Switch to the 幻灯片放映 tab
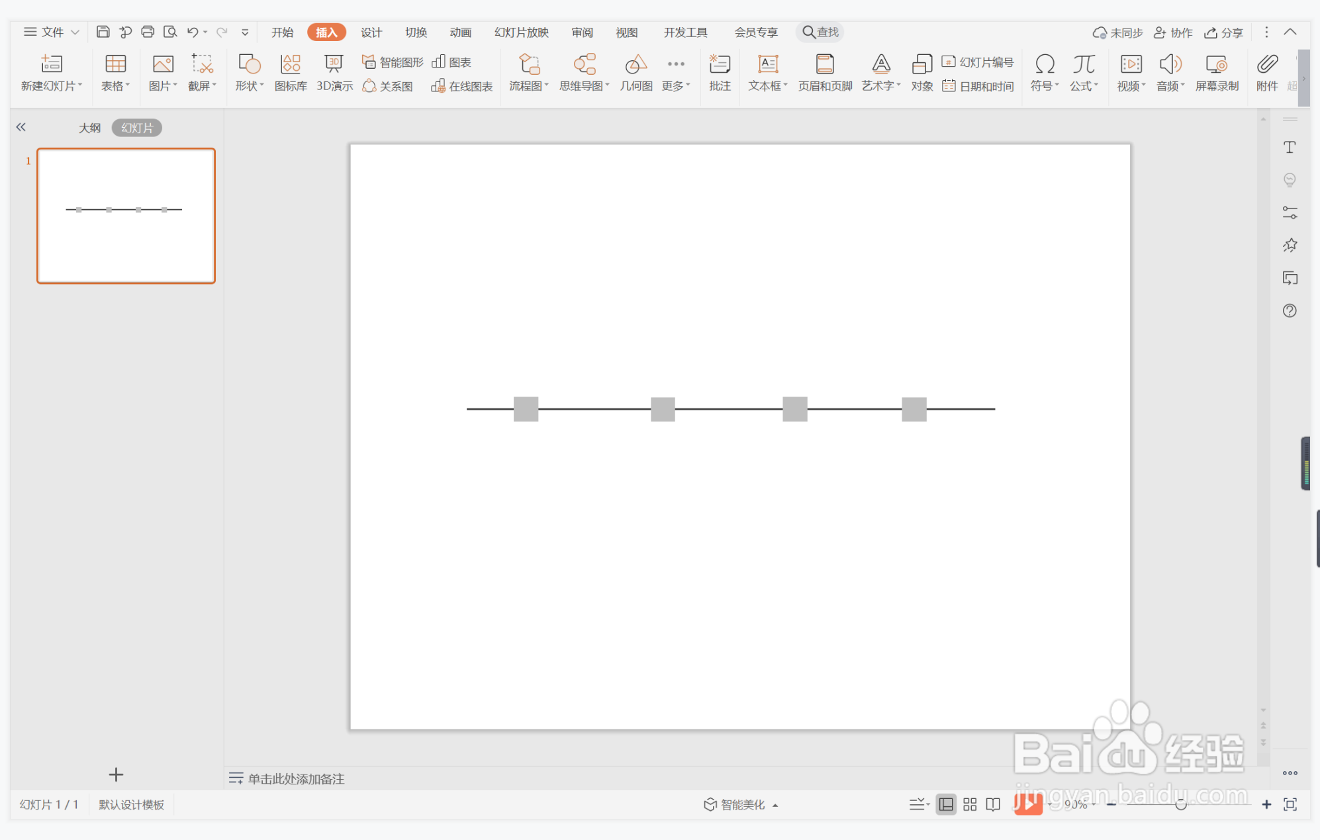The height and width of the screenshot is (840, 1320). click(522, 32)
